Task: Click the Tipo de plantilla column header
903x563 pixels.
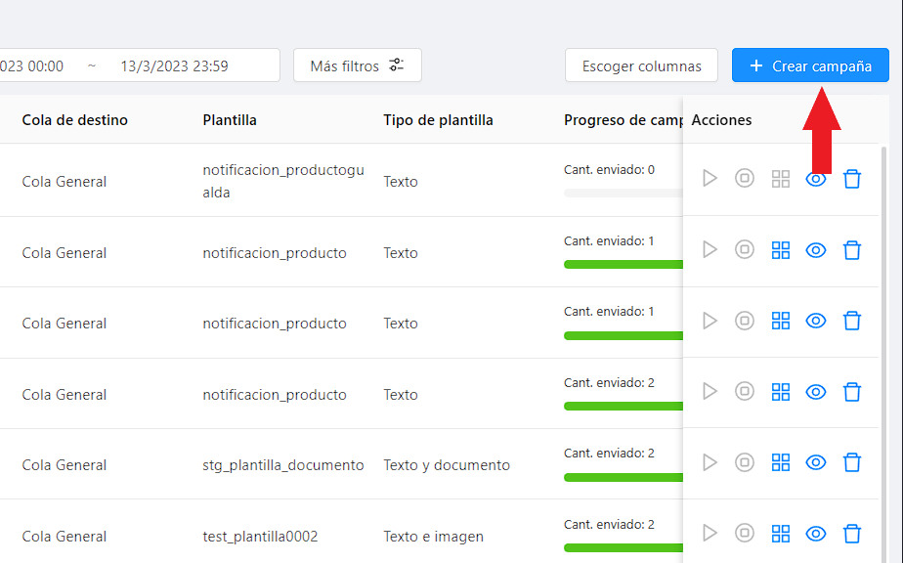Action: click(438, 120)
